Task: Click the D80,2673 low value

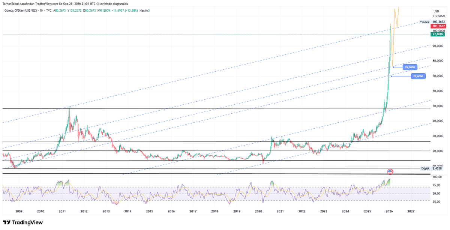Action: tap(90, 10)
